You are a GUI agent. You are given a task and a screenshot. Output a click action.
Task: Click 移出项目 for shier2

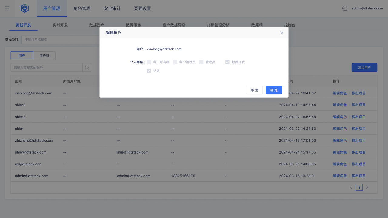click(359, 117)
